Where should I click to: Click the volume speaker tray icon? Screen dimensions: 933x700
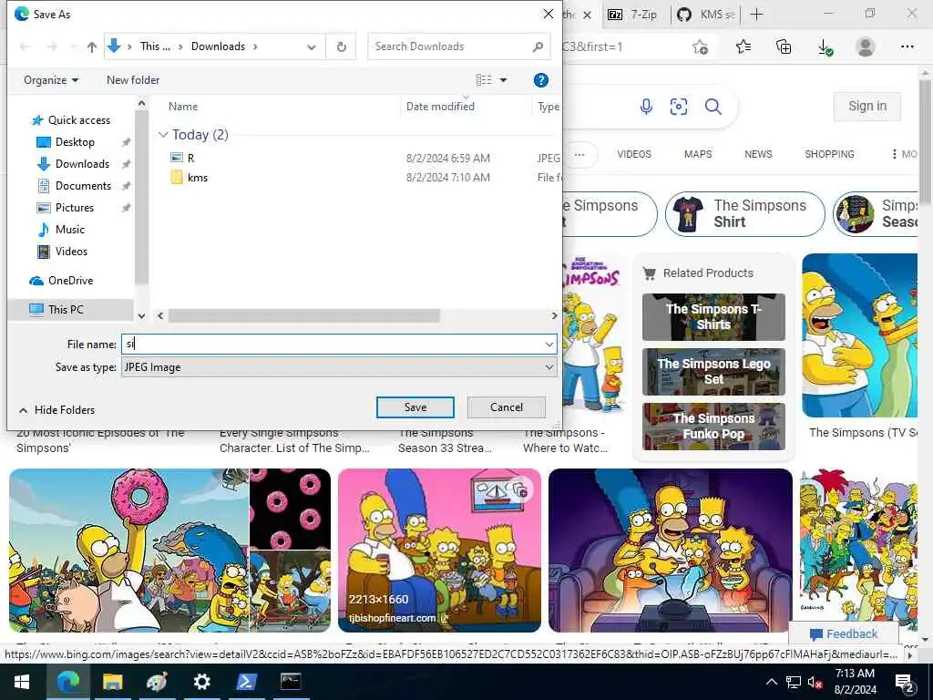tap(815, 682)
